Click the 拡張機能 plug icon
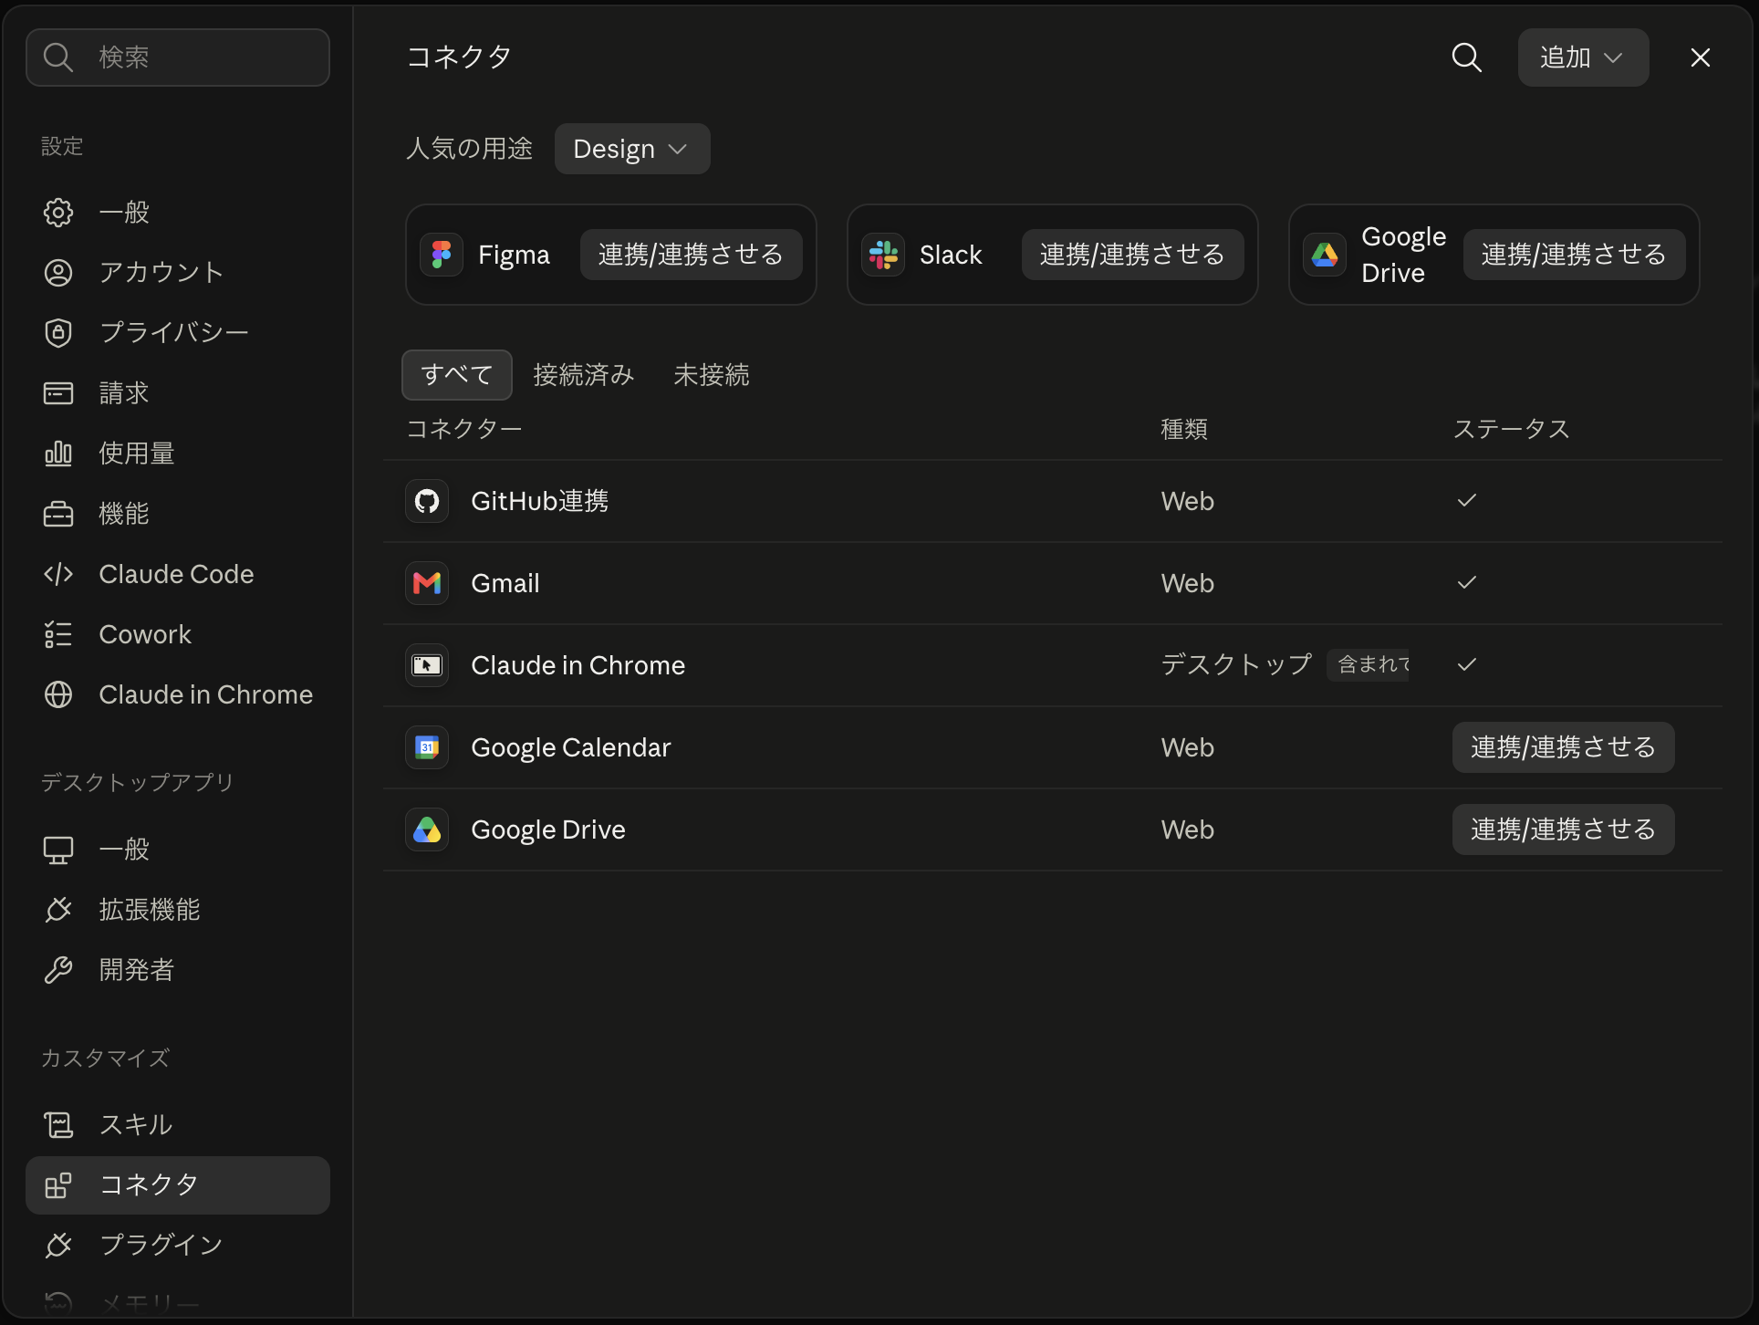This screenshot has height=1325, width=1759. point(58,910)
